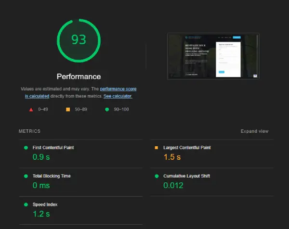Screen dimensions: 289x229
Task: Click the 0 ms Total Blocking Time value
Action: click(x=41, y=185)
